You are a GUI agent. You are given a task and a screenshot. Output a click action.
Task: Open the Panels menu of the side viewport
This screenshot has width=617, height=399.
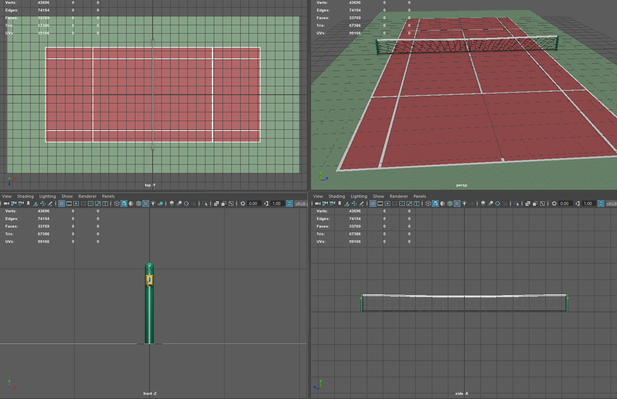point(420,196)
